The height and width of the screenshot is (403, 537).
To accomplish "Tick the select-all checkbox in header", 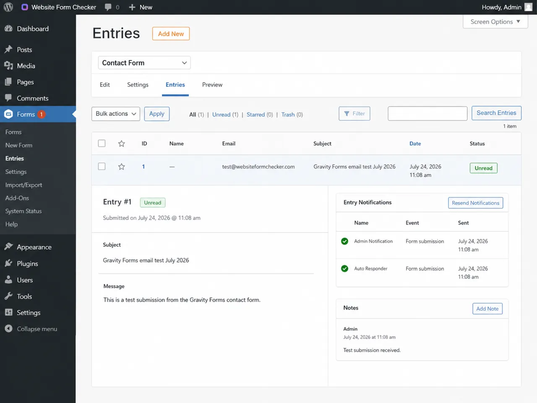I will [102, 144].
